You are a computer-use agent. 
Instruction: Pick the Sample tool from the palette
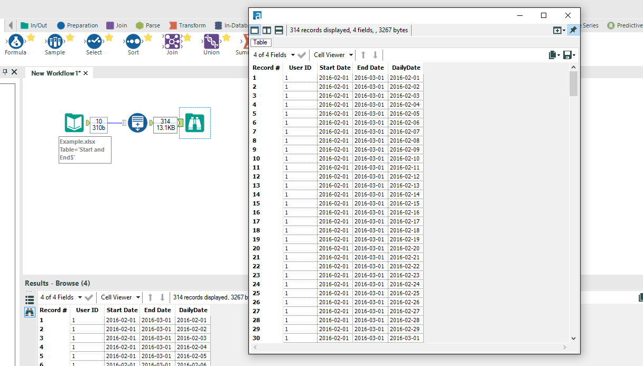coord(55,41)
